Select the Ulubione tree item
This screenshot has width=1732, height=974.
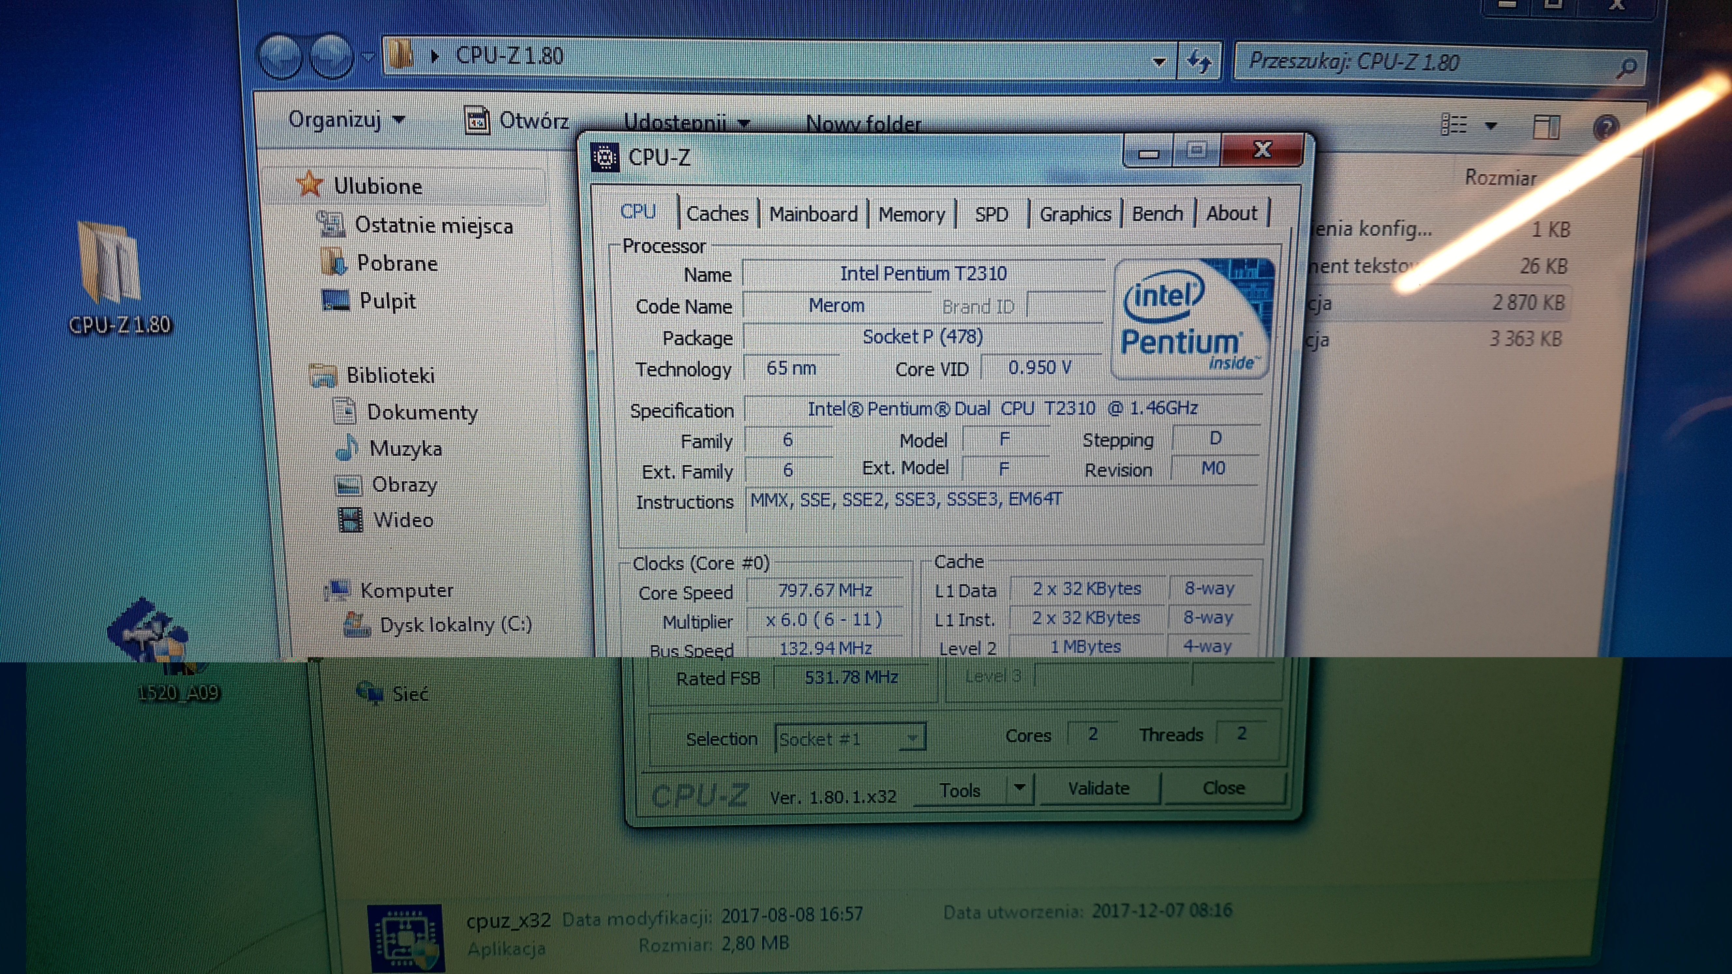point(378,186)
